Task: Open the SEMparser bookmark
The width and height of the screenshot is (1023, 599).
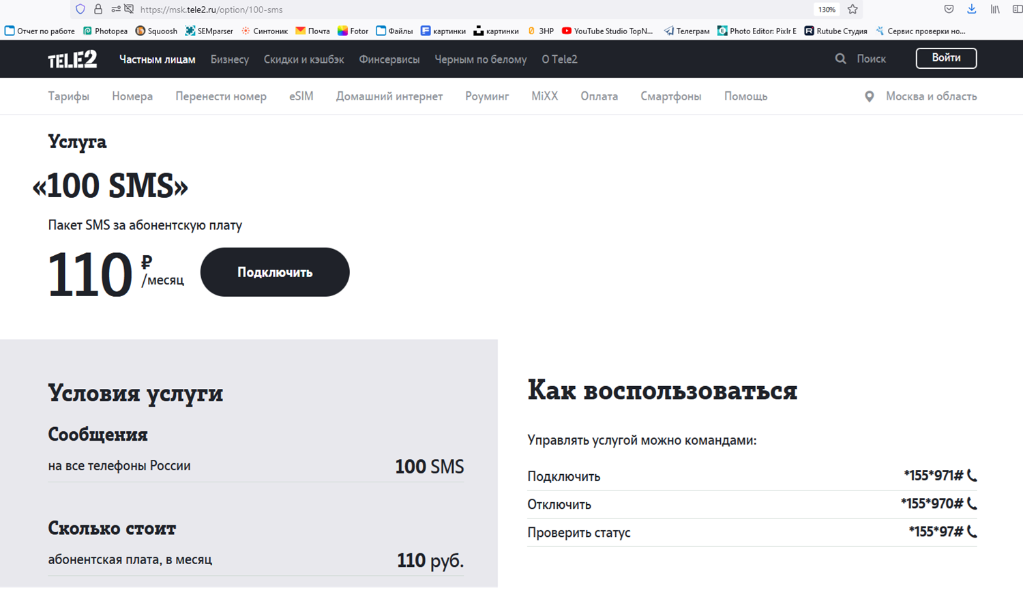Action: pyautogui.click(x=209, y=31)
